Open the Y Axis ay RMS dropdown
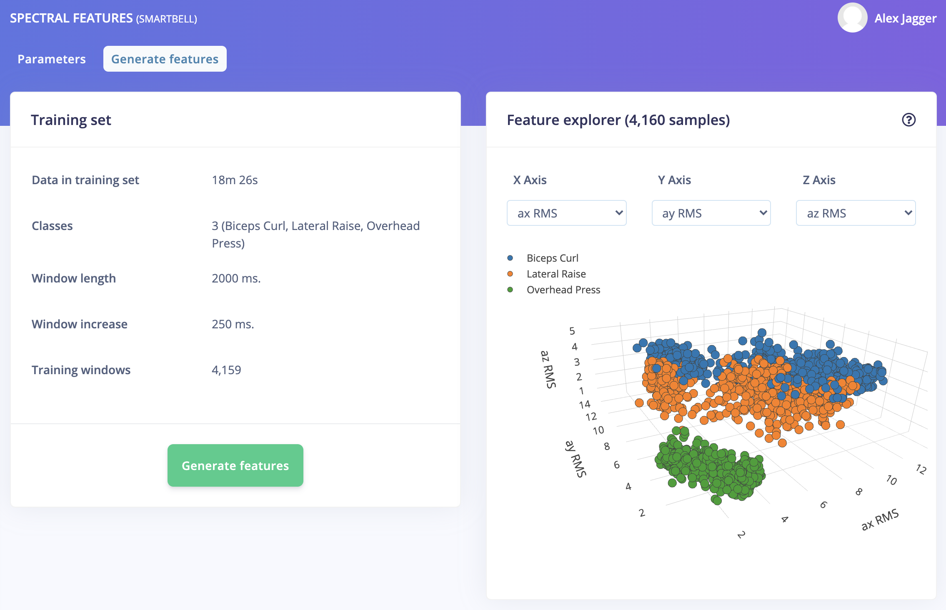 tap(711, 213)
